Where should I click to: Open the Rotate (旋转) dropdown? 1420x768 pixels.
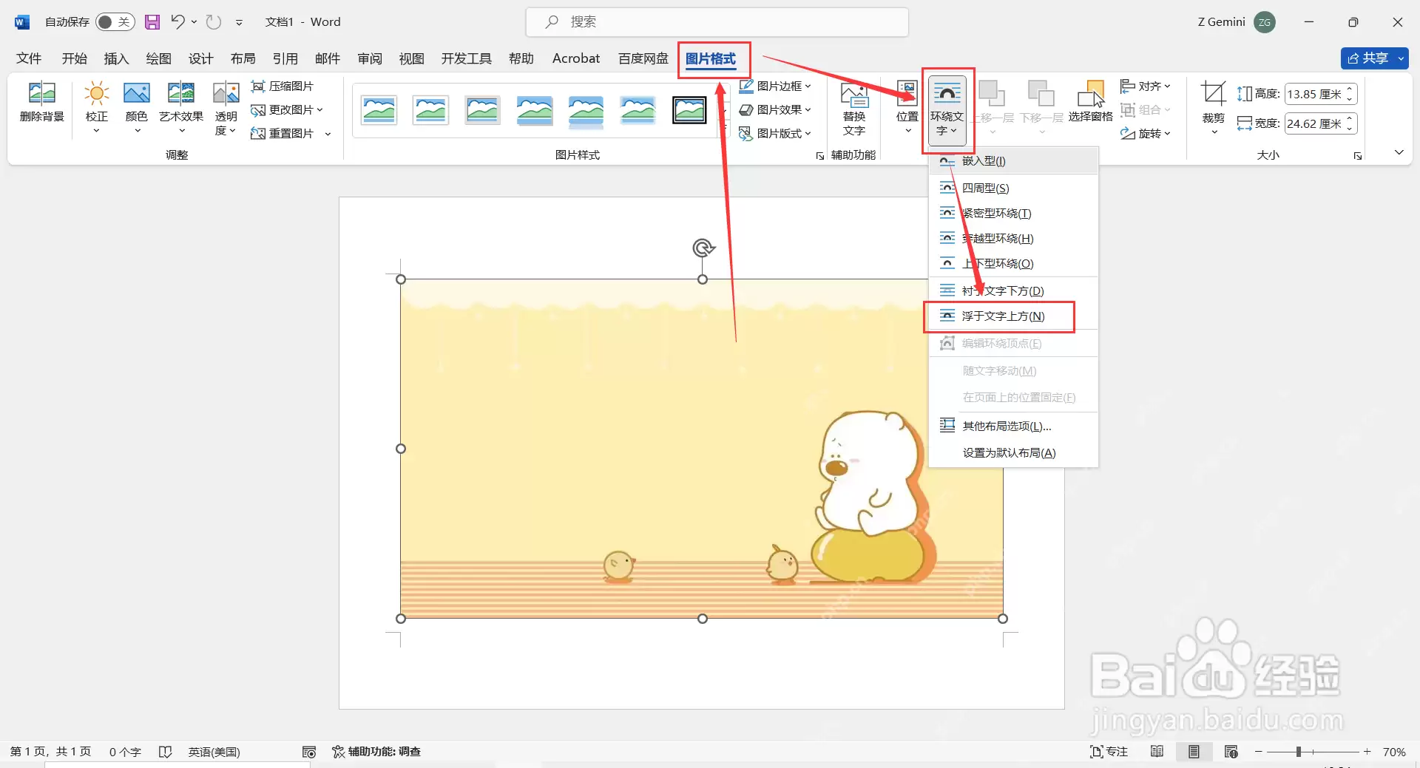(x=1146, y=134)
